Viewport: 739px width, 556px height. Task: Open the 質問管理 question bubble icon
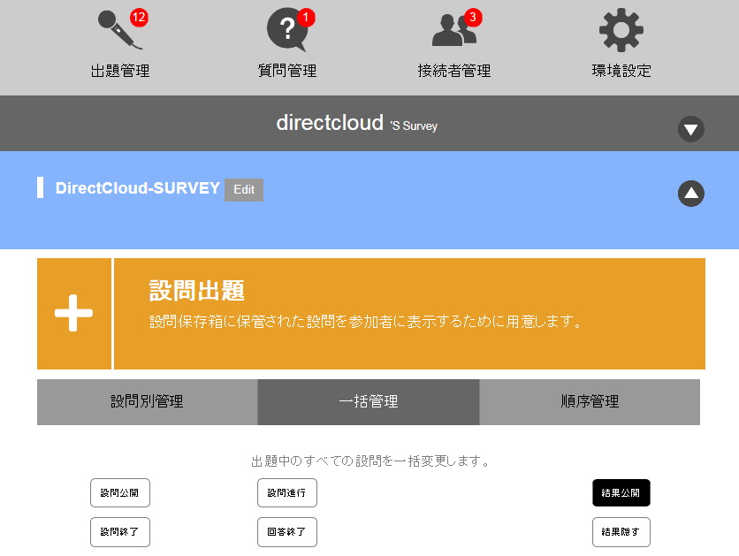pos(286,30)
